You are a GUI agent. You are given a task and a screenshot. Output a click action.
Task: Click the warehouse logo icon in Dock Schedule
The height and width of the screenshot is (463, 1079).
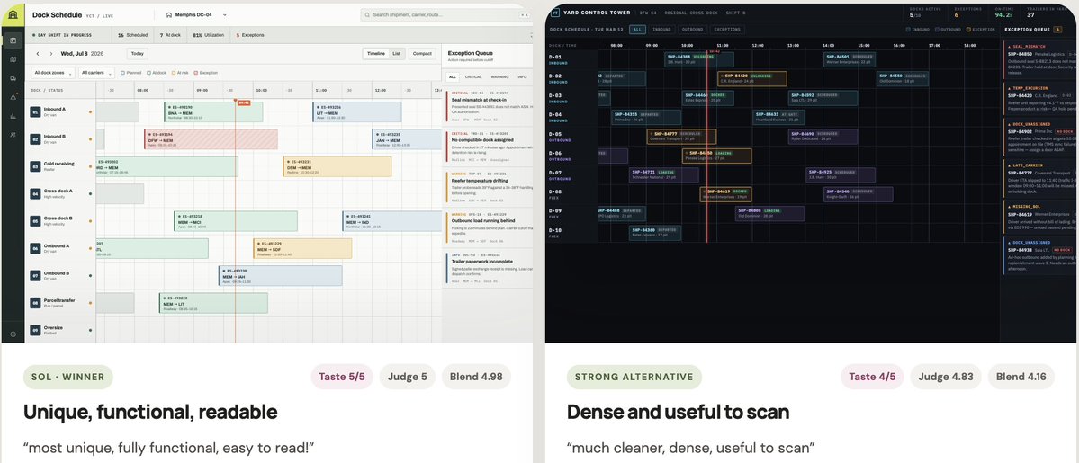[13, 15]
